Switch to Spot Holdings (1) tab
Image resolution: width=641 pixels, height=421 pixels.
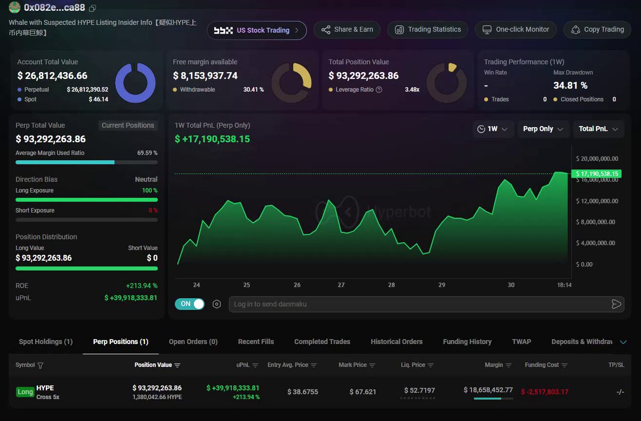tap(46, 341)
